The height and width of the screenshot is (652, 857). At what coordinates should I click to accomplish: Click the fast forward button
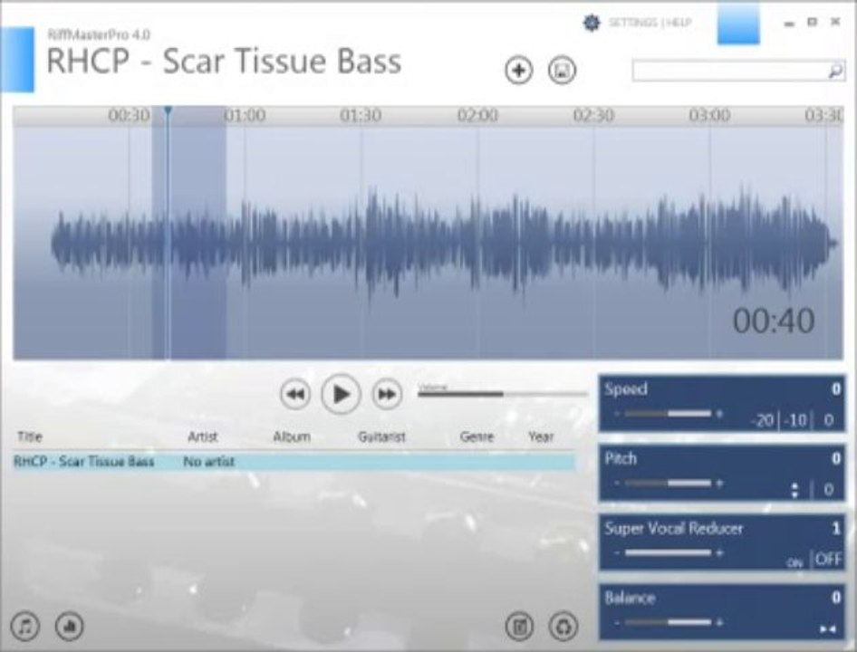pos(387,394)
